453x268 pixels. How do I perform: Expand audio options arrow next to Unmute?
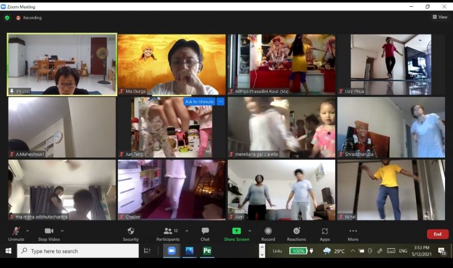tap(28, 231)
